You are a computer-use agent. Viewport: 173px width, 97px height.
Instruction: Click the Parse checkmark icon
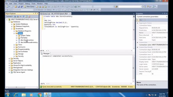(x=56, y=10)
